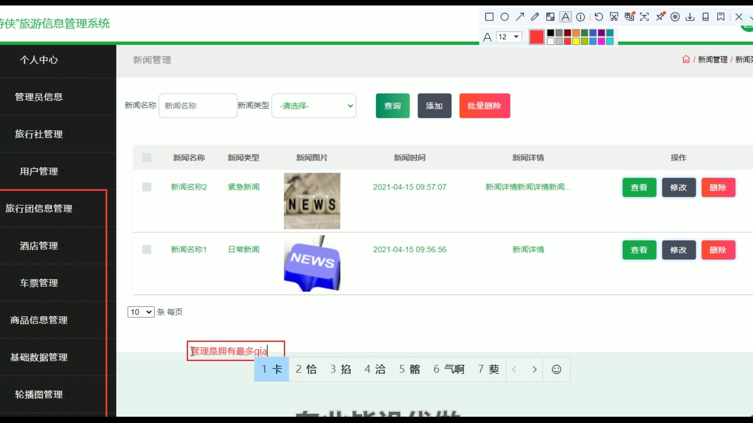
Task: Go to previous IME candidate page
Action: pos(514,369)
